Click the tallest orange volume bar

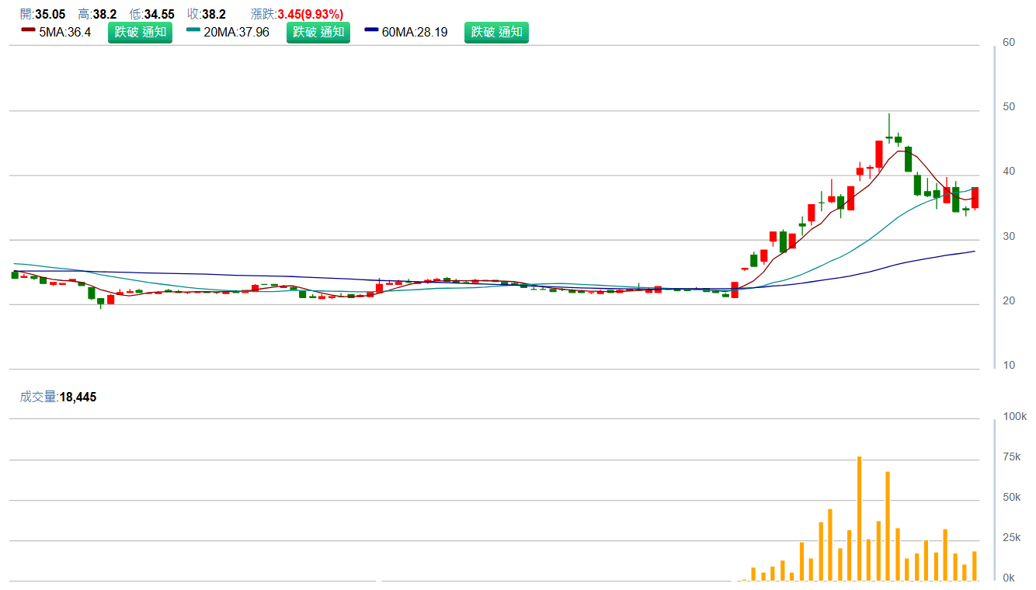coord(860,519)
